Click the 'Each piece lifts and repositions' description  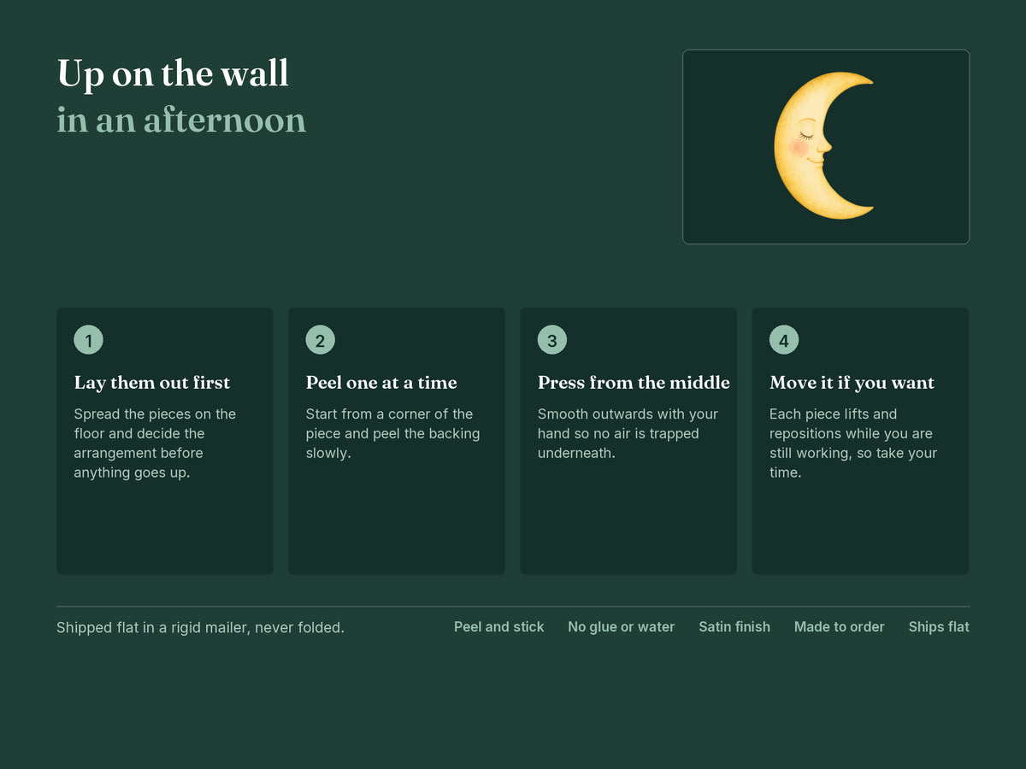(x=853, y=443)
